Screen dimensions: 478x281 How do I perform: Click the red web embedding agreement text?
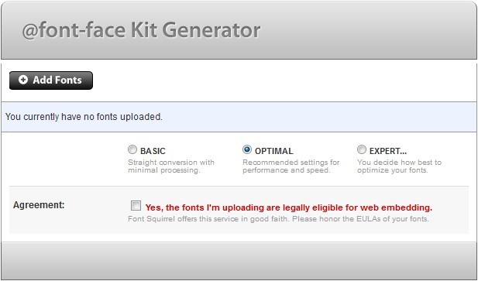(289, 207)
